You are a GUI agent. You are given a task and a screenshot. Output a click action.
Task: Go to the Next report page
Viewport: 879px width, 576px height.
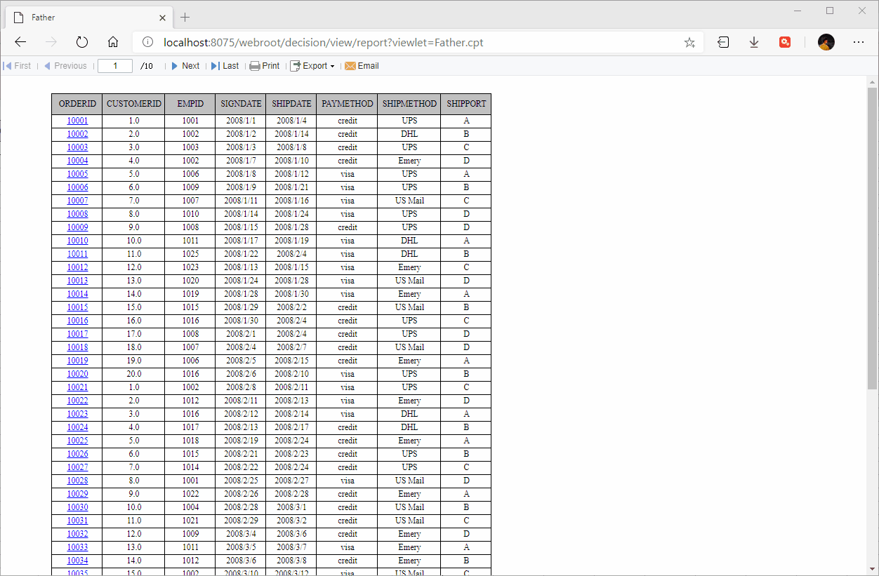pos(185,66)
